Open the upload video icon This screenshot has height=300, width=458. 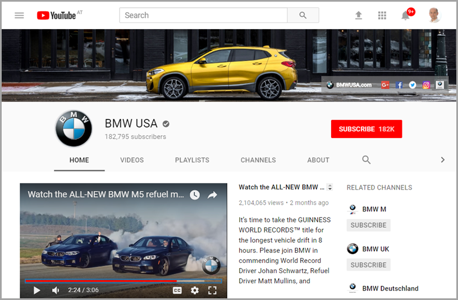pyautogui.click(x=359, y=15)
